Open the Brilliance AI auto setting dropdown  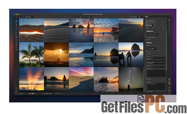click(x=152, y=34)
